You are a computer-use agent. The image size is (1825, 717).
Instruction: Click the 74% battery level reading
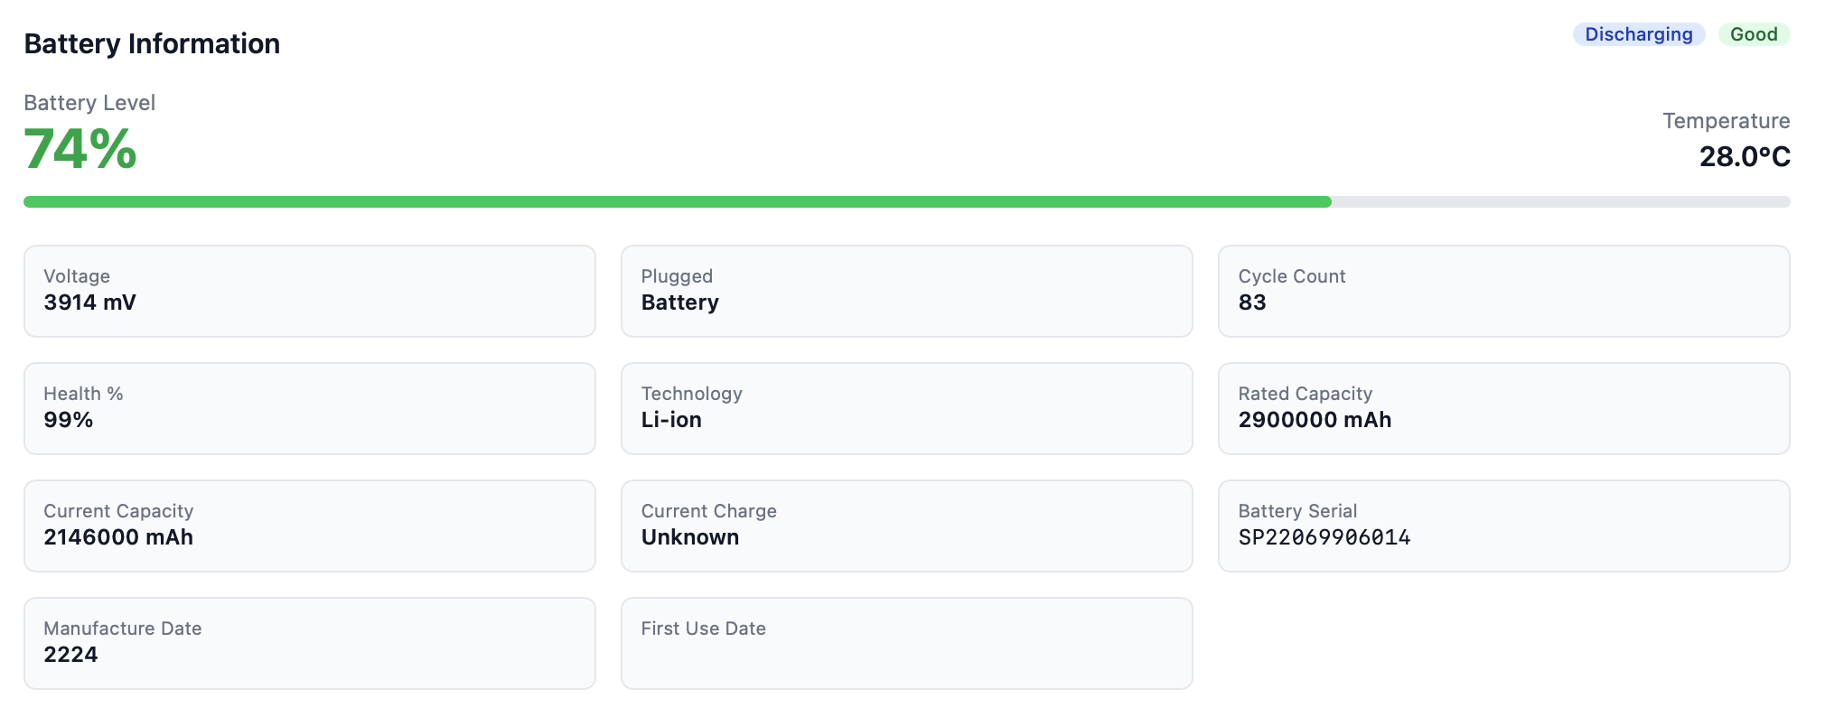(x=80, y=149)
